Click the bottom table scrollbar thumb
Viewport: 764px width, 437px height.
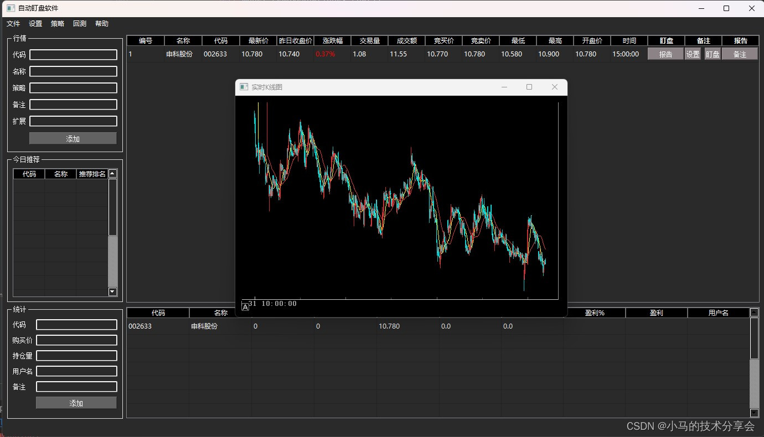754,338
